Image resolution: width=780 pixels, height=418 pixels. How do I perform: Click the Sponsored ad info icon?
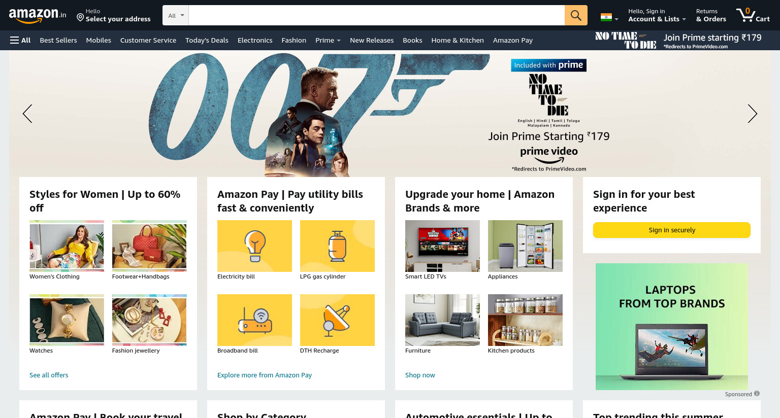[757, 394]
